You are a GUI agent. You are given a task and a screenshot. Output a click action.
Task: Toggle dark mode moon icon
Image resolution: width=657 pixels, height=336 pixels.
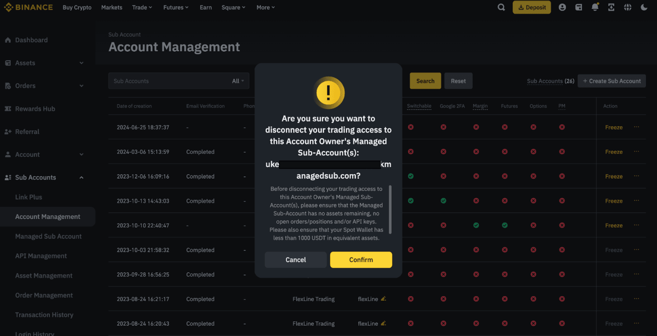pos(644,7)
